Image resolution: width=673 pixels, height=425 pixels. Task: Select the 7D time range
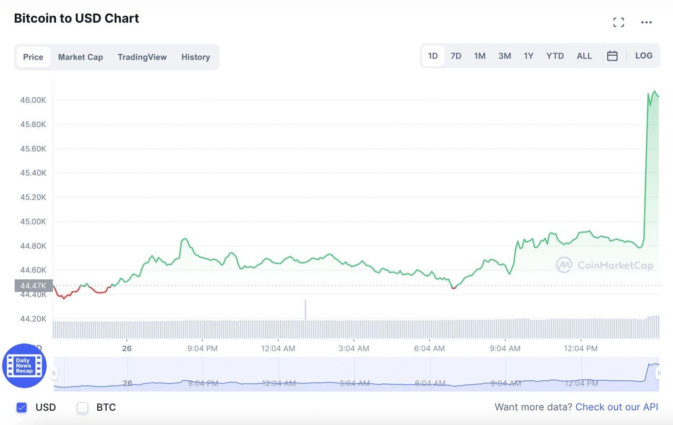(x=456, y=56)
